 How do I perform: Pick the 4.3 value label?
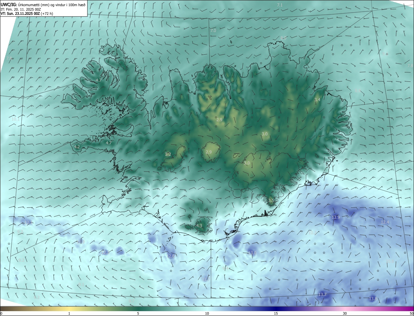point(199,226)
